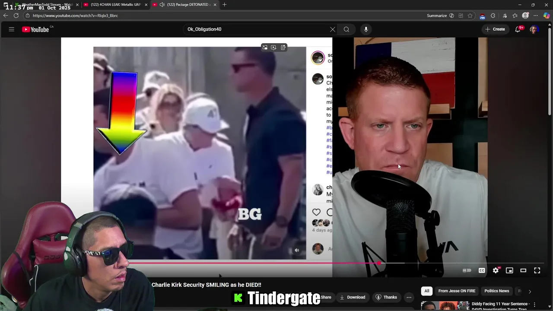This screenshot has width=553, height=311.
Task: Reload the page with the refresh icon
Action: (x=16, y=16)
